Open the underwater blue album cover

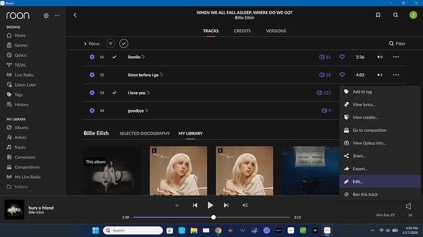310,170
